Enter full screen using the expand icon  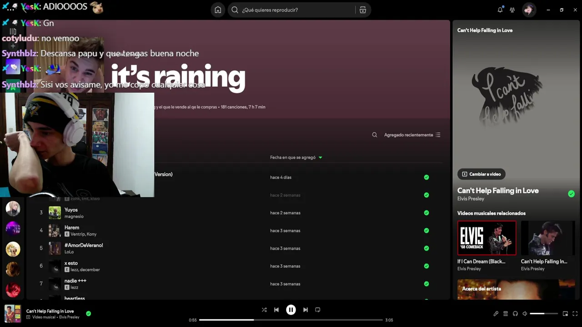coord(575,313)
